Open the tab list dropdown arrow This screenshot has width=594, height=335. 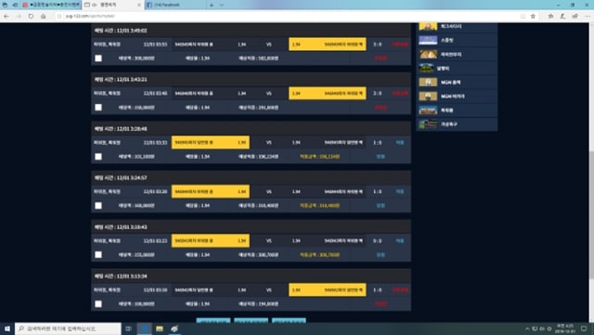pyautogui.click(x=222, y=5)
